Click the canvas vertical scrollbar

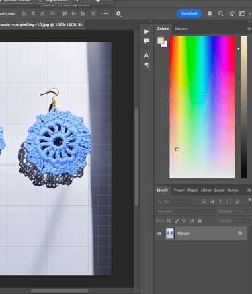click(x=136, y=157)
